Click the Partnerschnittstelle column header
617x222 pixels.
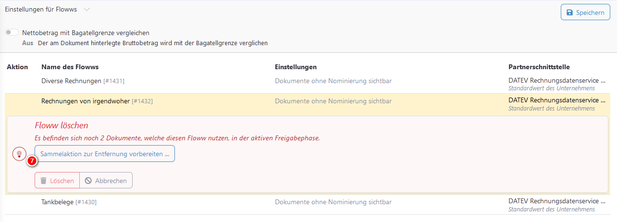539,67
